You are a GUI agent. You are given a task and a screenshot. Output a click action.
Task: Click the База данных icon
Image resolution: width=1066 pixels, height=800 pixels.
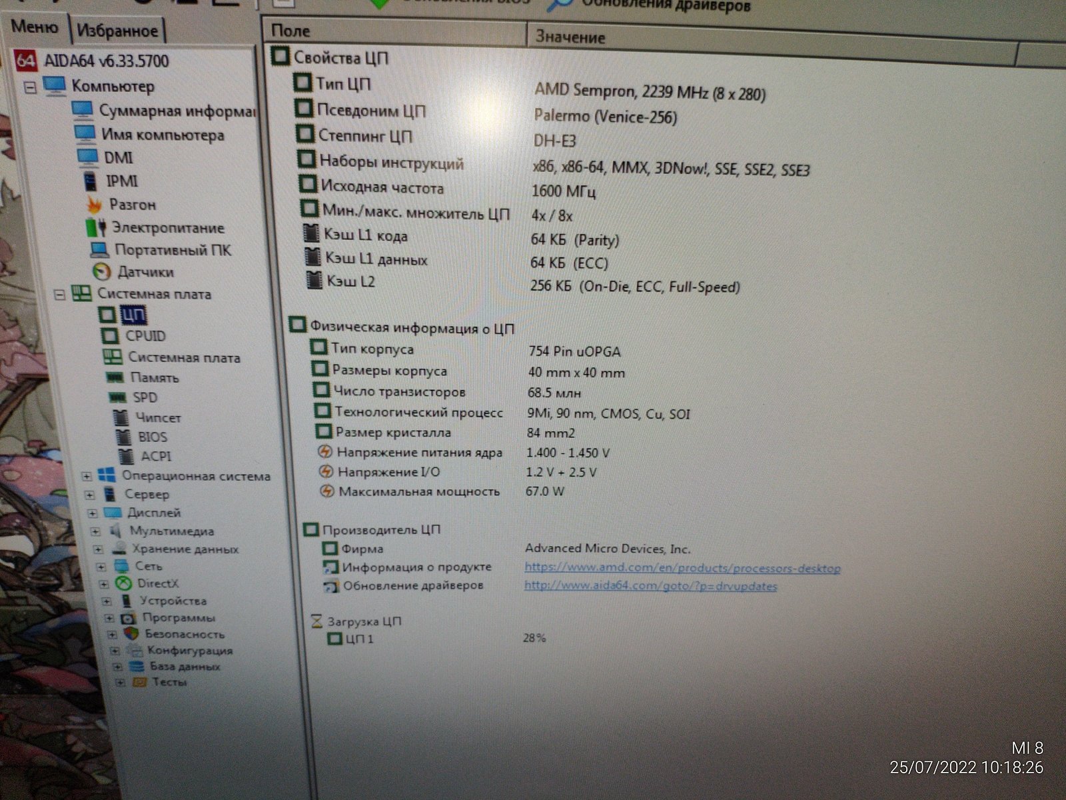pos(137,666)
